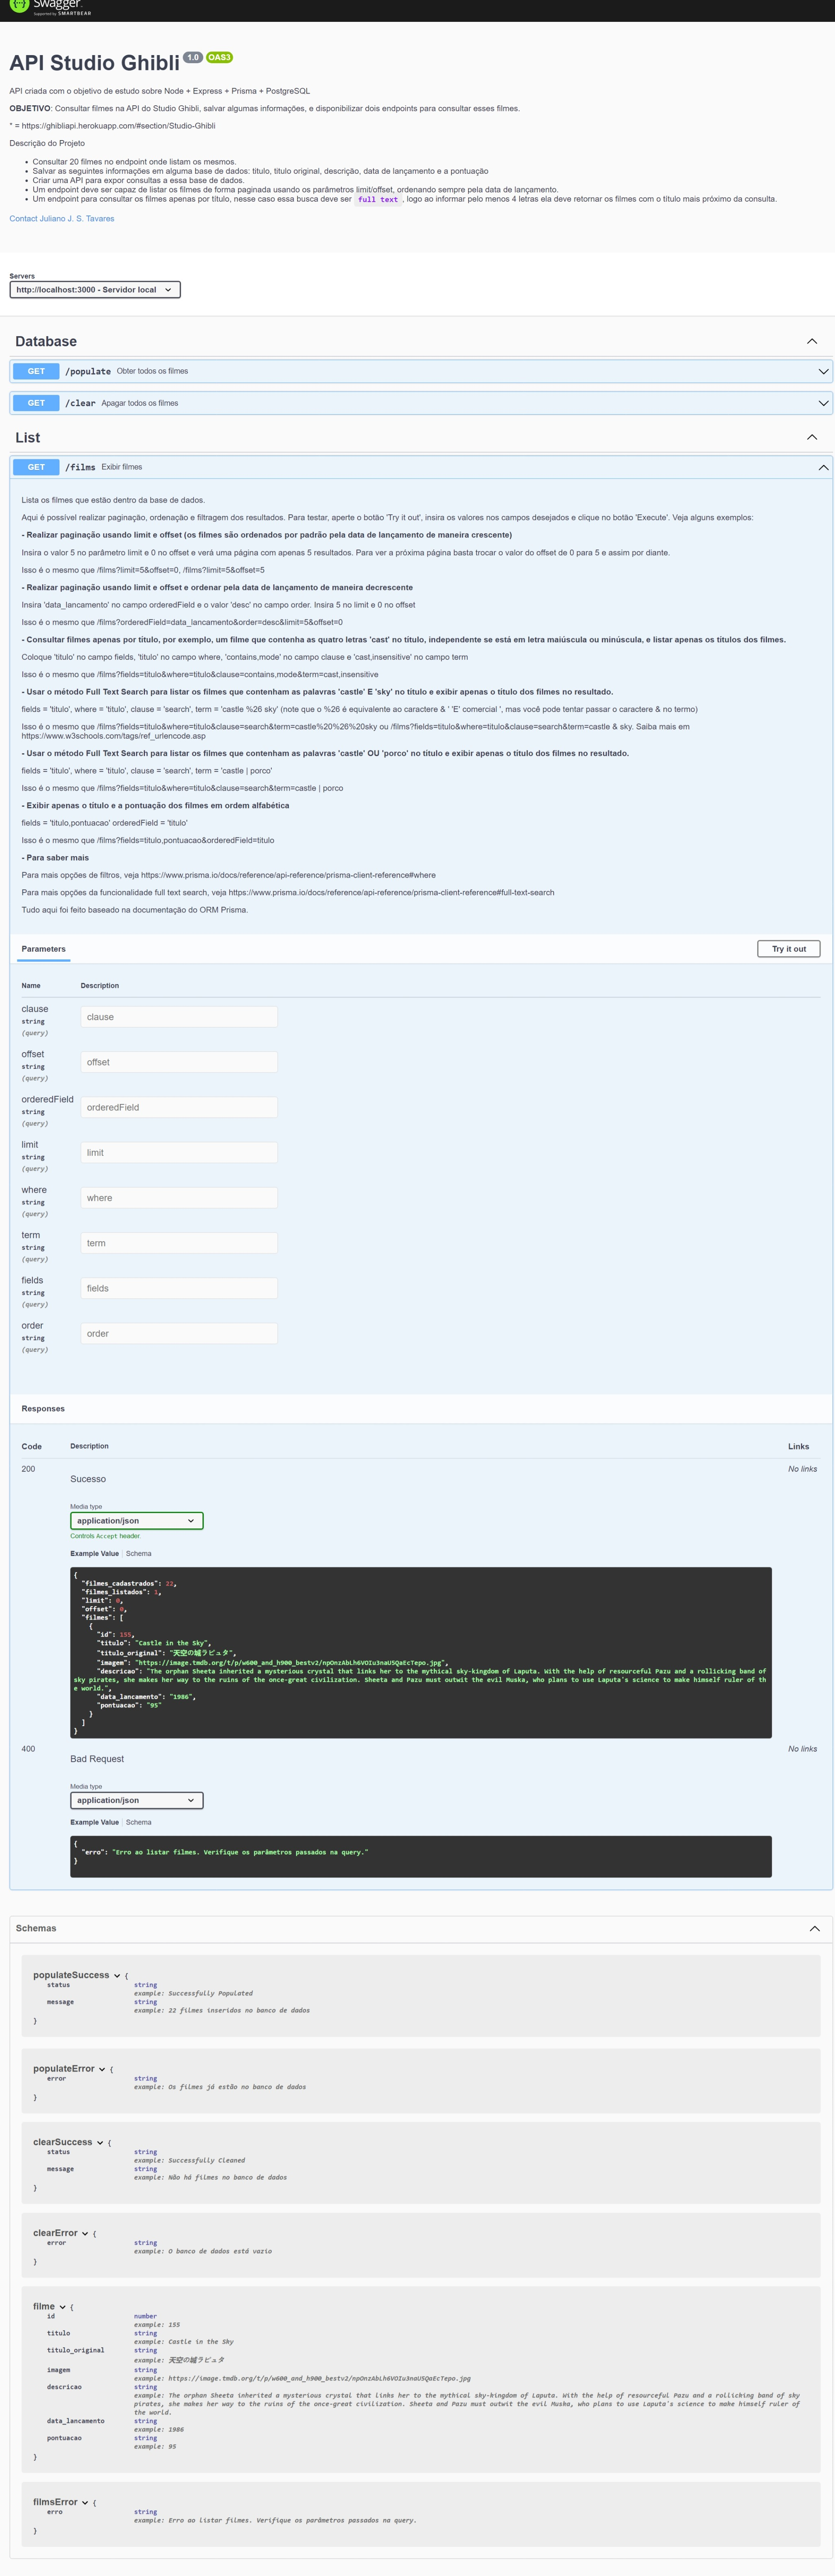Collapse the populateSuccess schema
The width and height of the screenshot is (835, 2576).
pyautogui.click(x=117, y=1976)
